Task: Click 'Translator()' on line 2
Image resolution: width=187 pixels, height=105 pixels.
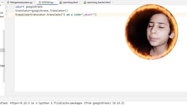Action: tap(59, 11)
